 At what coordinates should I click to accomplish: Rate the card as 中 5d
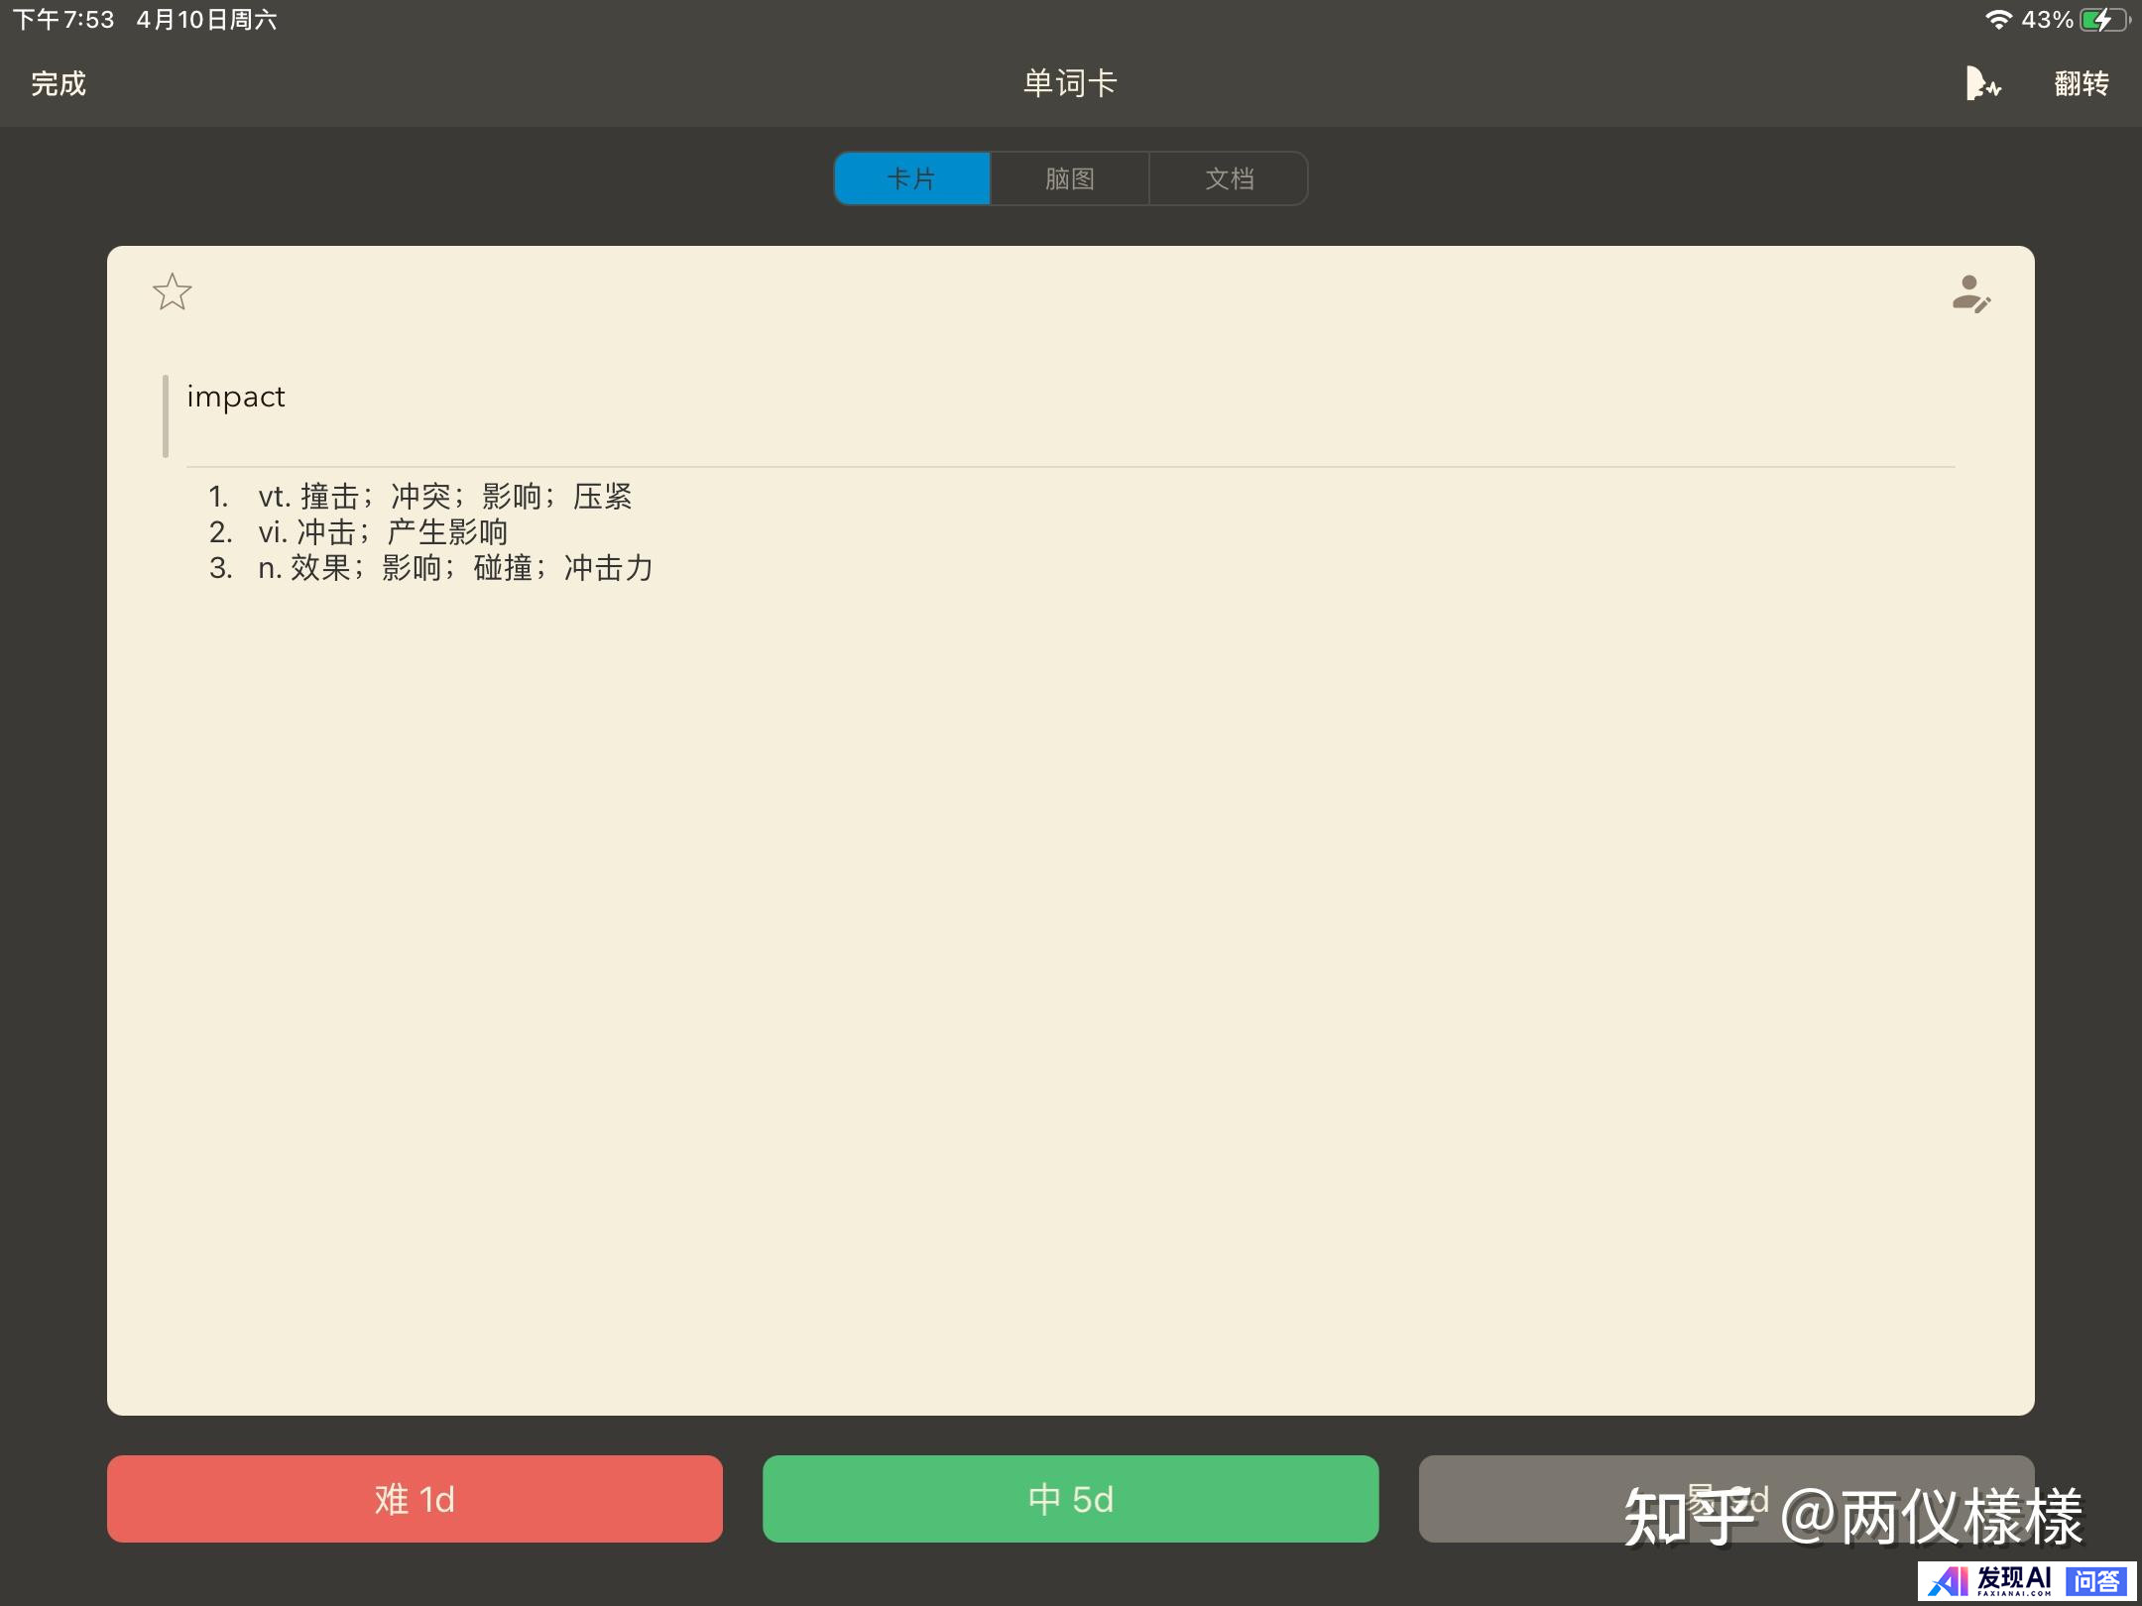1070,1499
